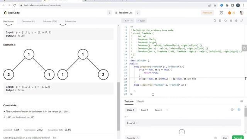
Task: Click the testcase panel layout icon
Action: pyautogui.click(x=242, y=101)
